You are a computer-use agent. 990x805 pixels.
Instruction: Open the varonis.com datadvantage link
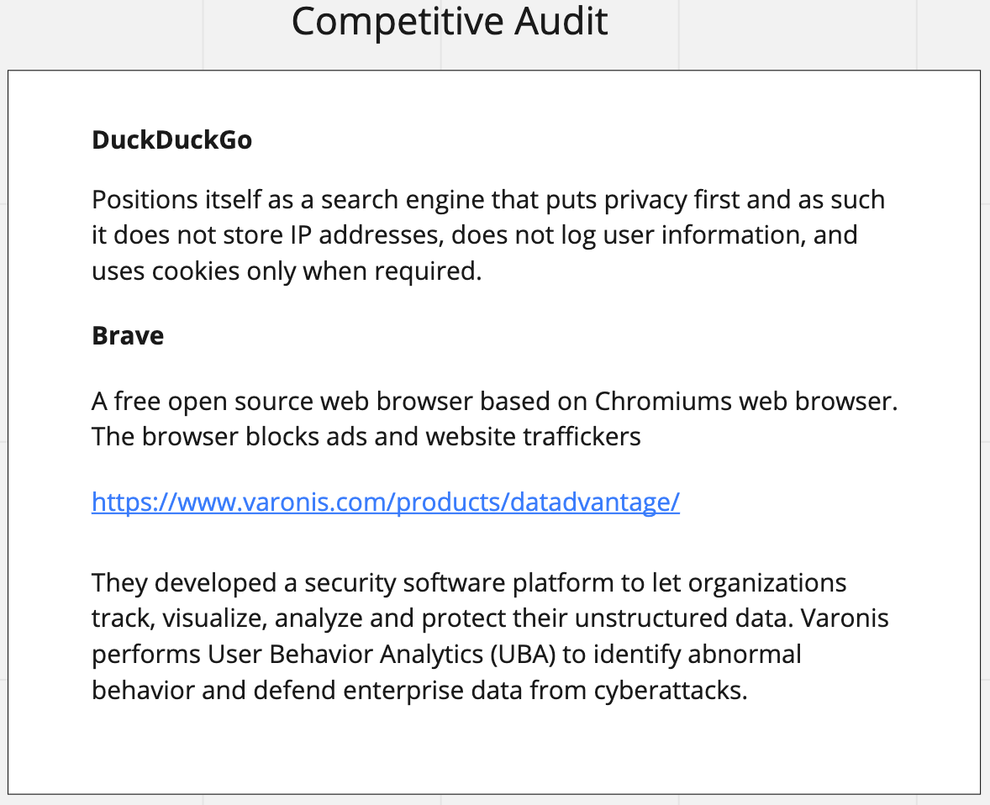(385, 502)
